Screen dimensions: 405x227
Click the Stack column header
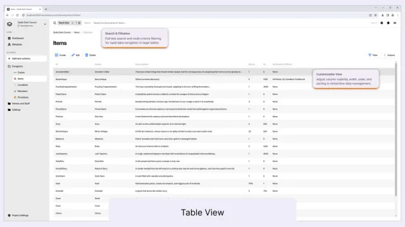click(x=251, y=64)
